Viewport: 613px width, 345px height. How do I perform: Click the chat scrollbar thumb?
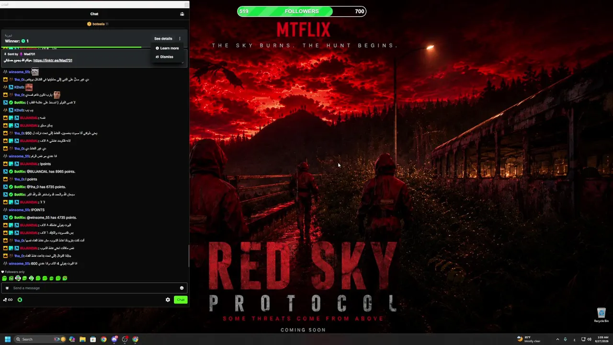pyautogui.click(x=189, y=257)
